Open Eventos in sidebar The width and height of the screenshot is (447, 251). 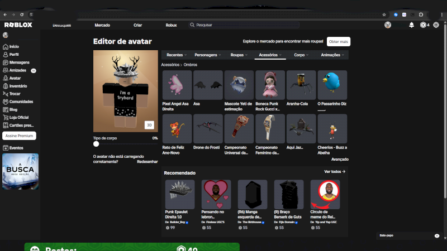pos(13,148)
